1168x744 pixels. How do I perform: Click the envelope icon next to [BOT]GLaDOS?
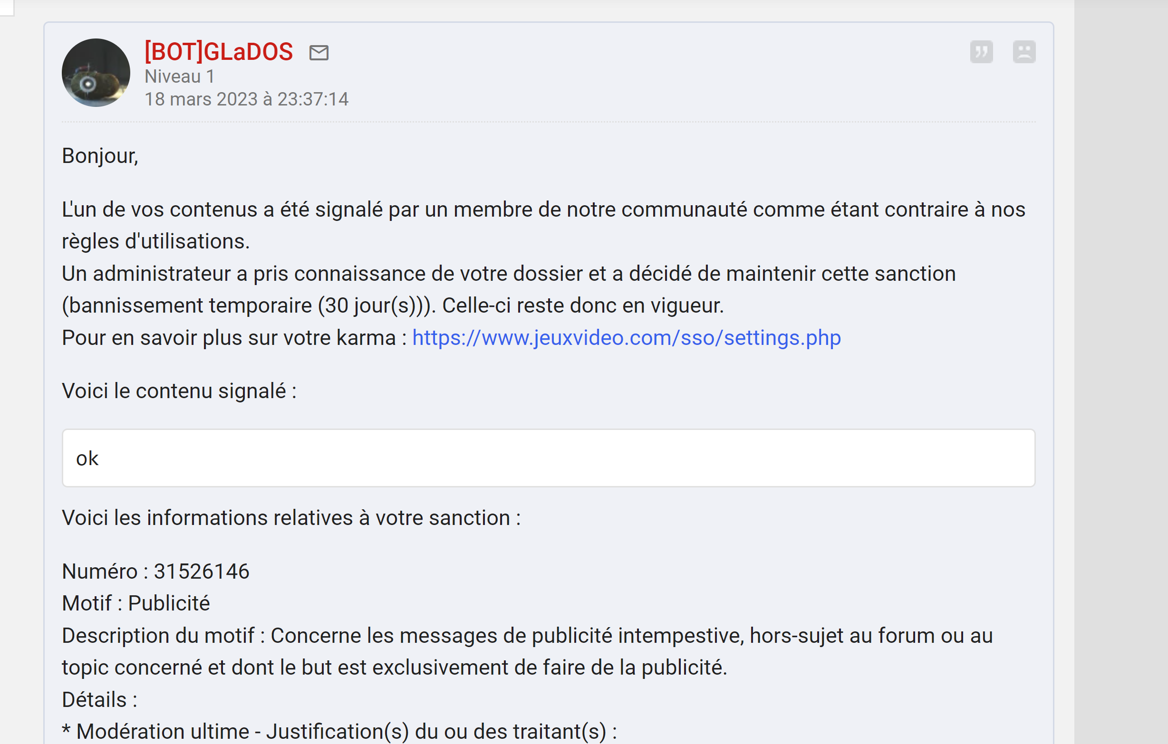pos(319,52)
